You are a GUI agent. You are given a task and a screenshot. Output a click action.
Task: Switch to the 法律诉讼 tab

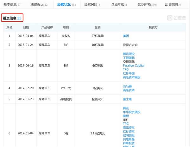click(39, 5)
